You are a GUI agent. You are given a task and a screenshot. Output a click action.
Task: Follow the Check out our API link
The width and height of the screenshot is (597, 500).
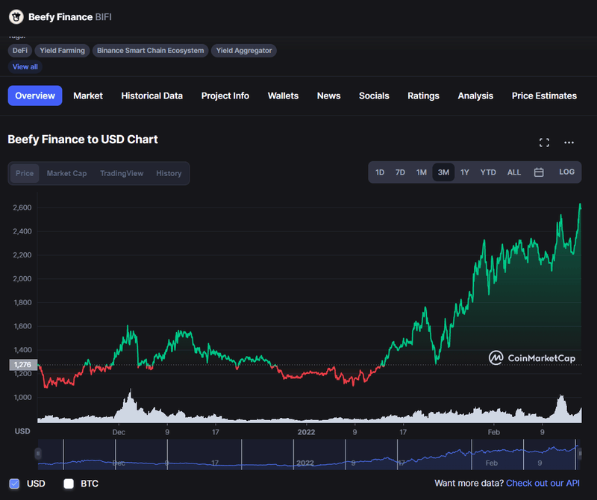coord(543,483)
